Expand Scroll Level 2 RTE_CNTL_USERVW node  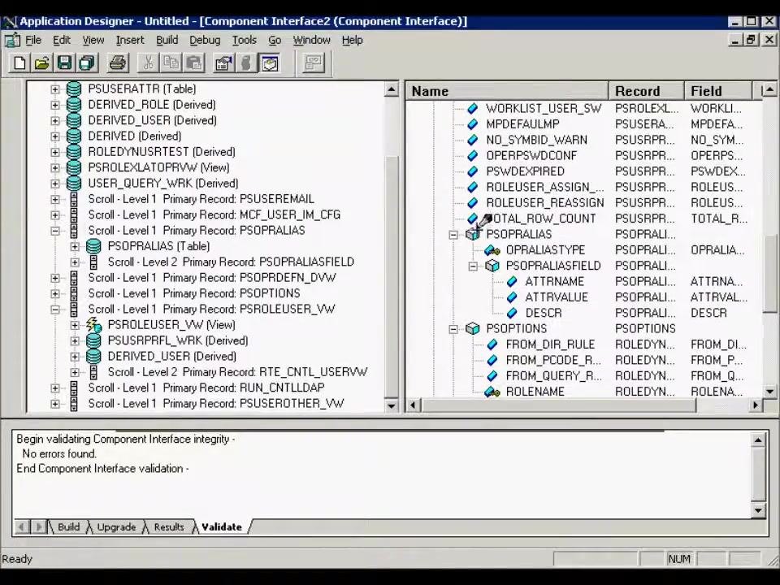tap(75, 372)
